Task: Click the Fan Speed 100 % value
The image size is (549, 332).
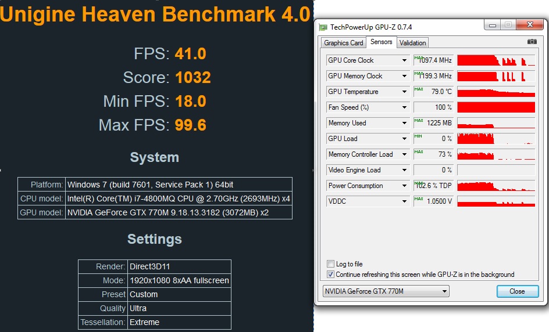Action: [433, 107]
